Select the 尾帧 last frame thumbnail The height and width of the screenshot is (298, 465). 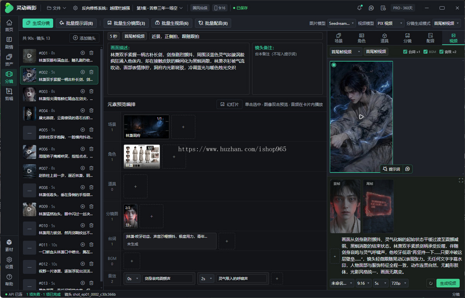tap(378, 206)
